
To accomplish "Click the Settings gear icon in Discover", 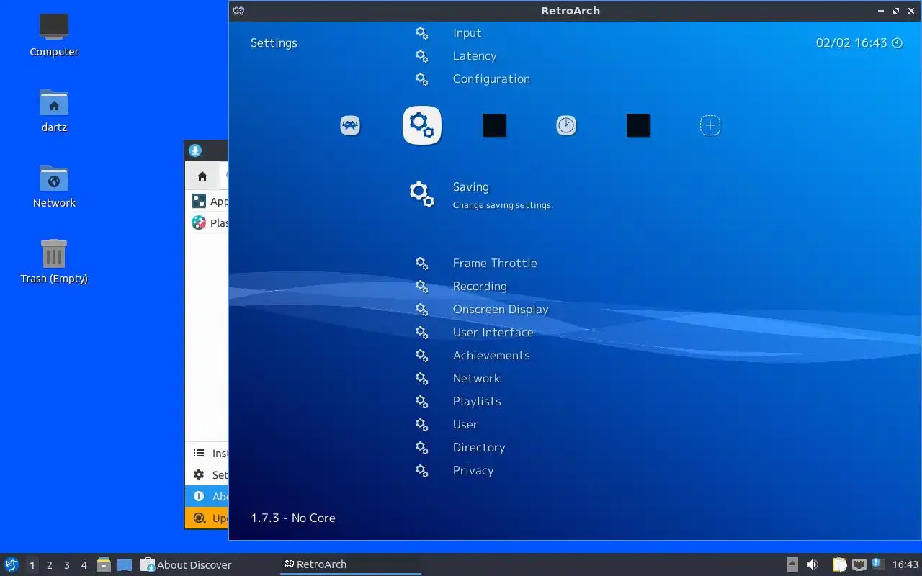I will [x=199, y=474].
